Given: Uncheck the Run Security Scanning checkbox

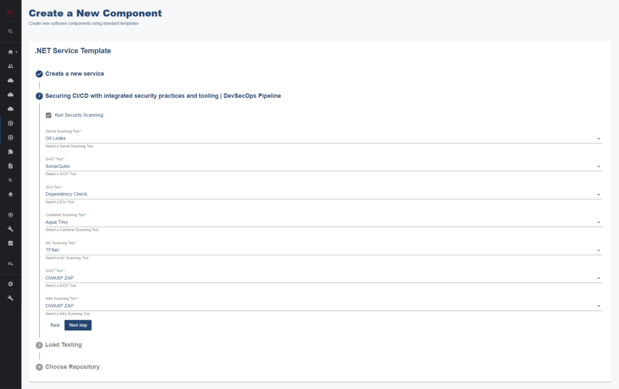Looking at the screenshot, I should [x=49, y=115].
